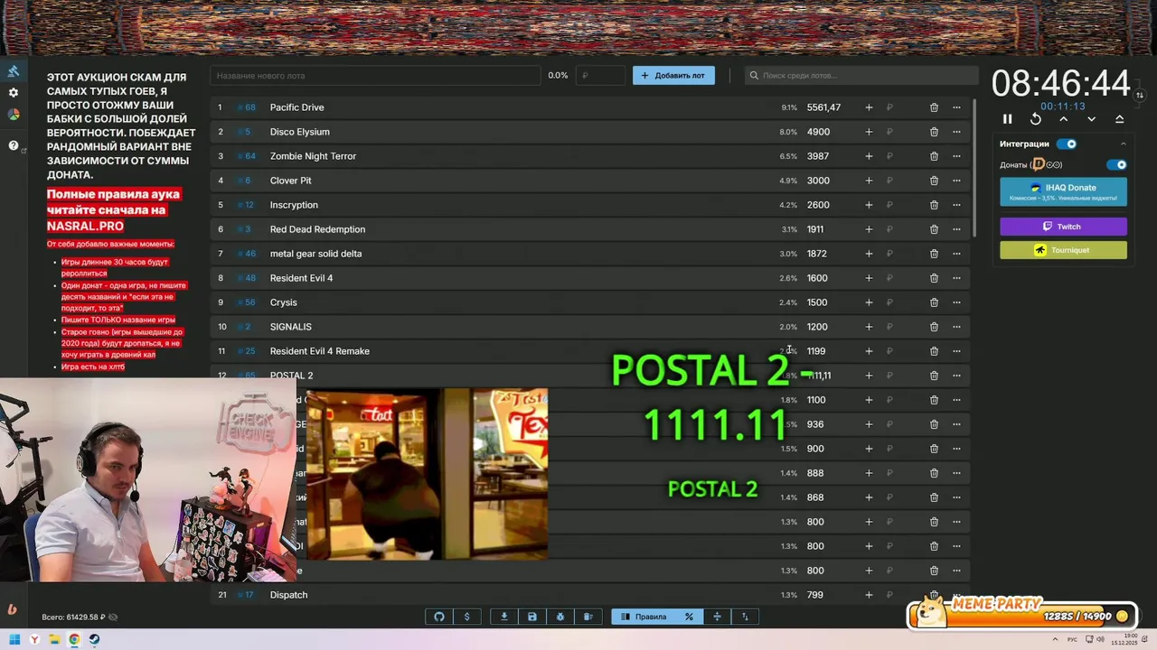
Task: Decrease timer with the down chevron
Action: click(1092, 119)
